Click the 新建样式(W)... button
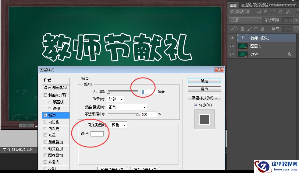299x173 pixels. pos(205,98)
